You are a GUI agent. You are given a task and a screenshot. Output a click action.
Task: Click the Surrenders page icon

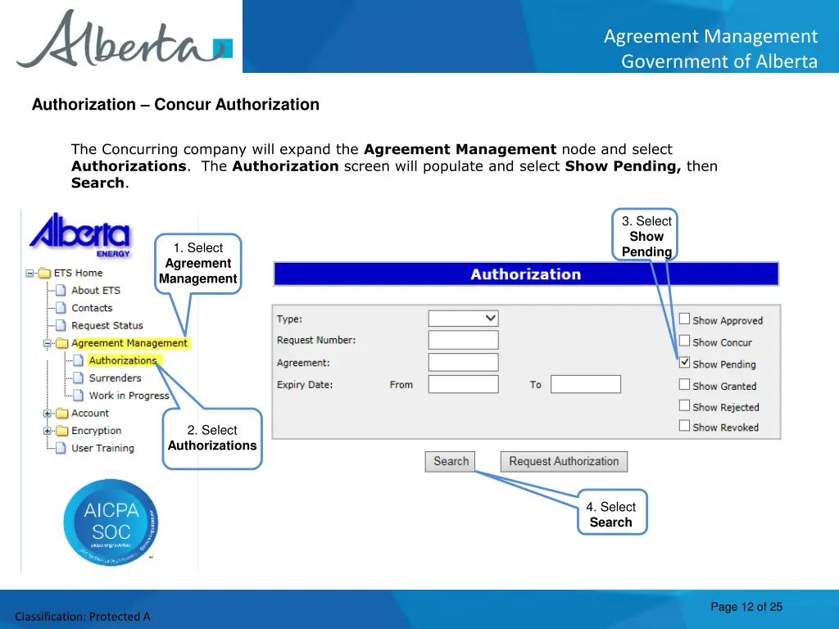[x=79, y=378]
